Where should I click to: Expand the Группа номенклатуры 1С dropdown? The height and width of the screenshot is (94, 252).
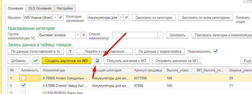(x=78, y=35)
